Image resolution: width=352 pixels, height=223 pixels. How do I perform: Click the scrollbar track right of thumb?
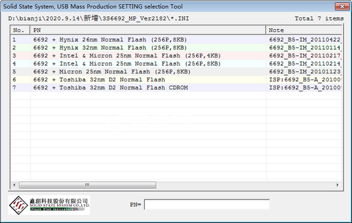(x=245, y=185)
